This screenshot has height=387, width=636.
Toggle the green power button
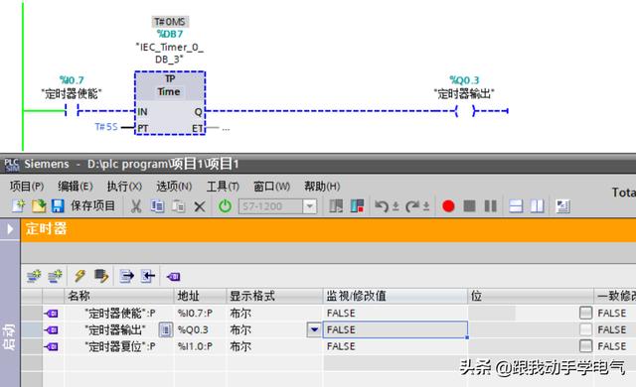226,206
